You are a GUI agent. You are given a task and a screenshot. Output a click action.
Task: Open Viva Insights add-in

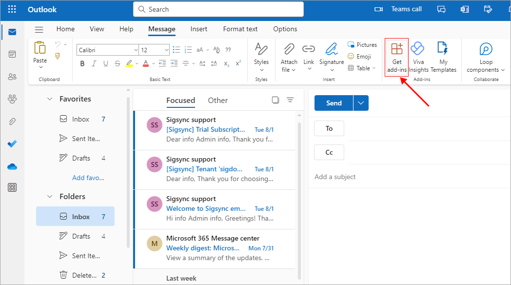click(418, 49)
